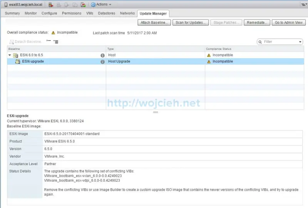This screenshot has width=308, height=208.
Task: Click info icon for ESXi 6.0 to 6.5
Action: click(102, 55)
